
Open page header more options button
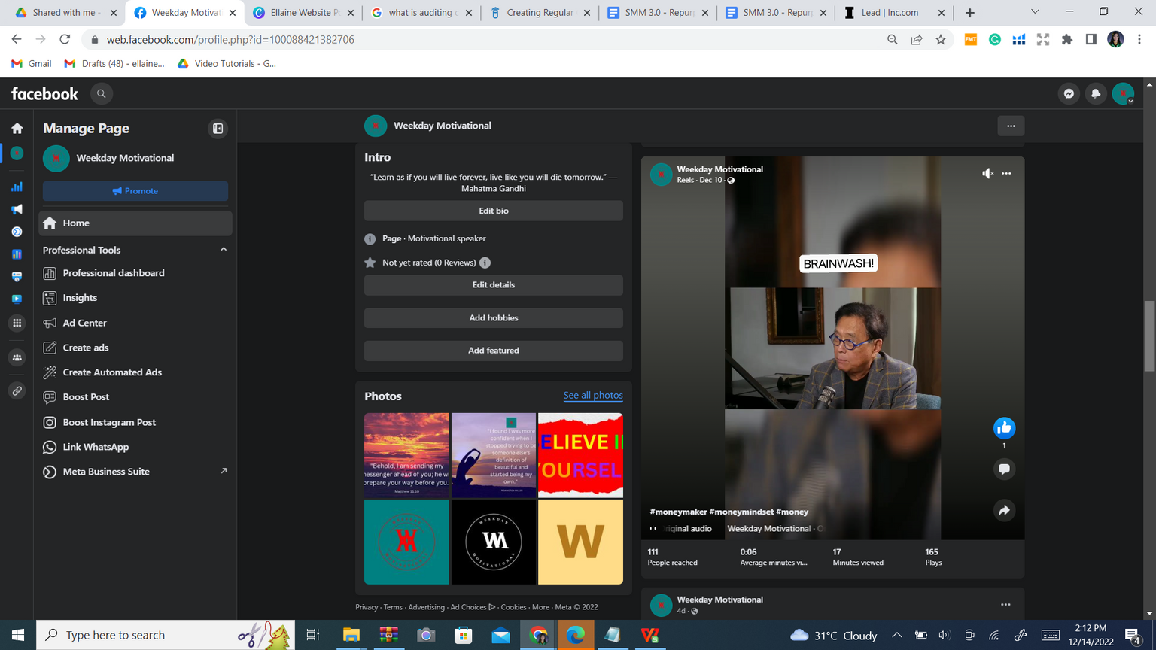(x=1011, y=126)
